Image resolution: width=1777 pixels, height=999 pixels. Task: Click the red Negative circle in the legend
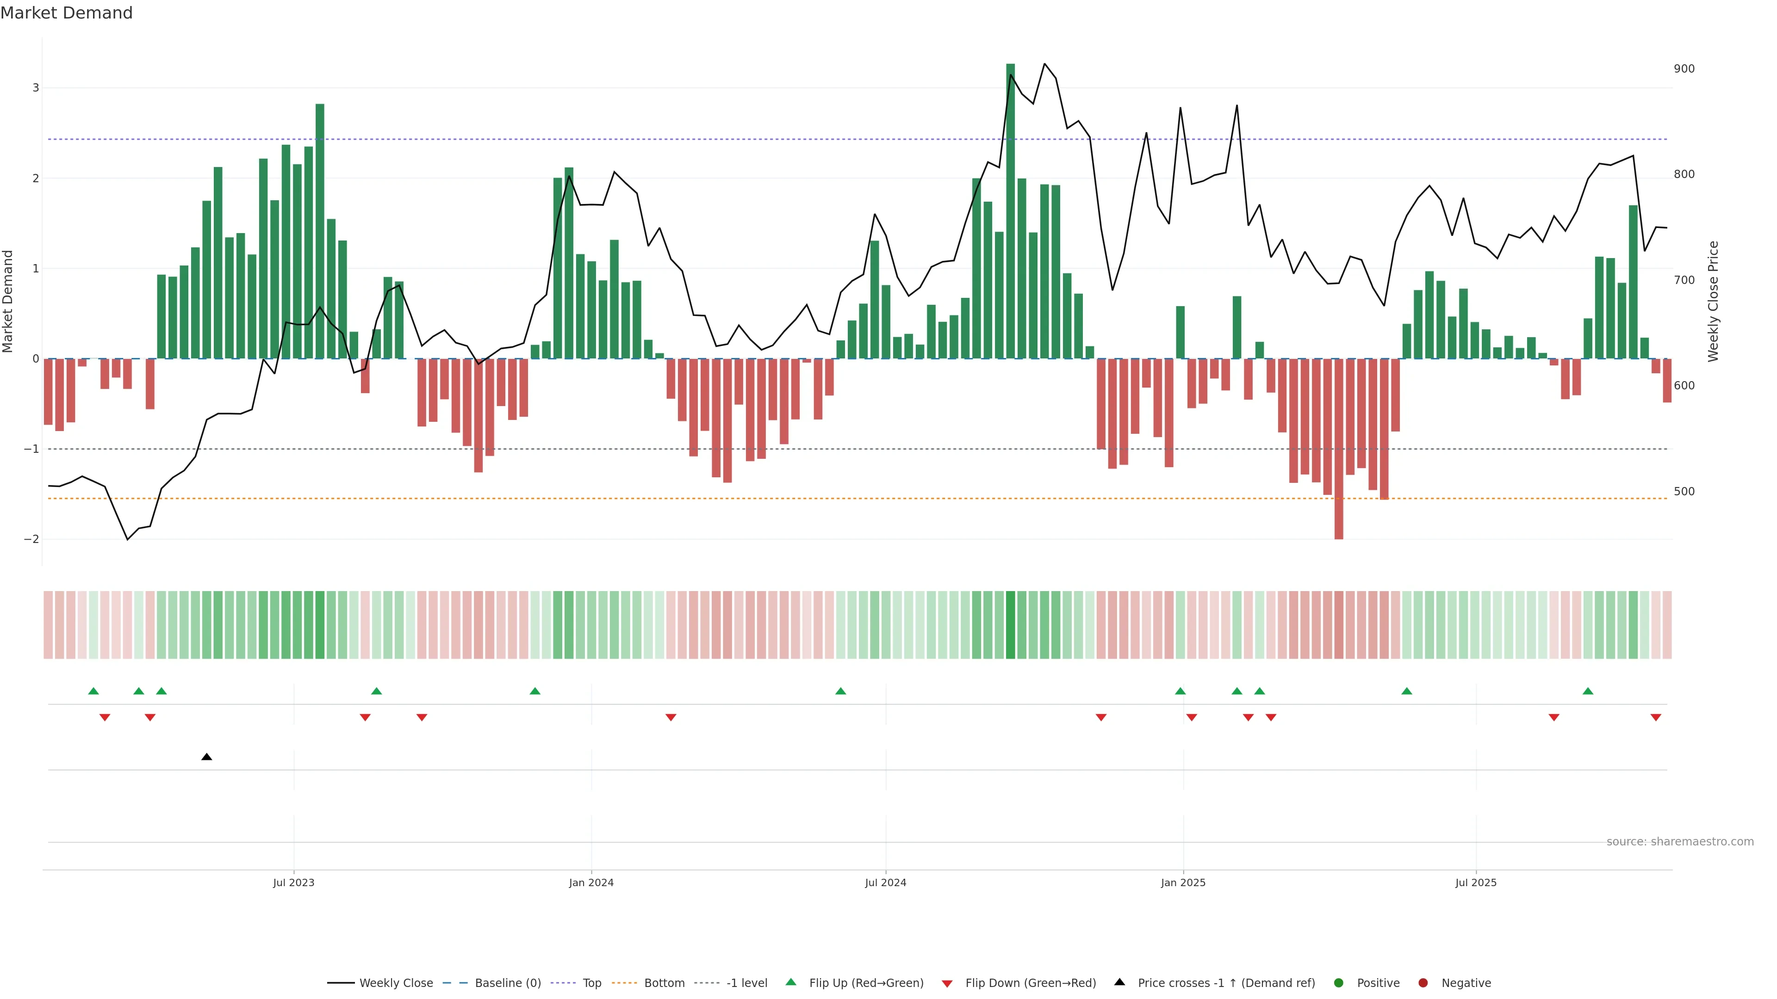pos(1423,982)
